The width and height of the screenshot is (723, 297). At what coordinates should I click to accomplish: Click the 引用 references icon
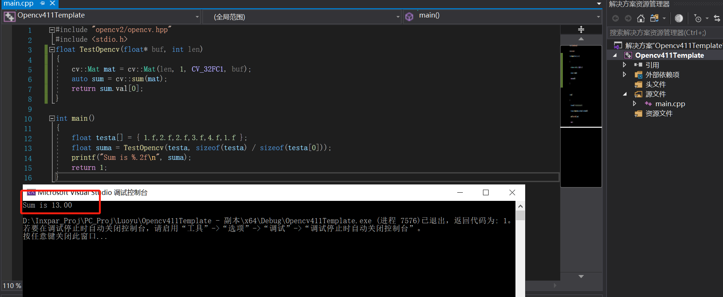(638, 65)
